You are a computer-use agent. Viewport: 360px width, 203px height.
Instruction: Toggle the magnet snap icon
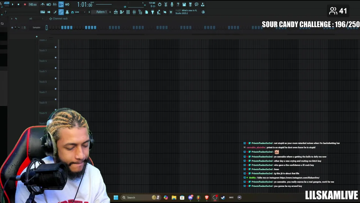(72, 12)
